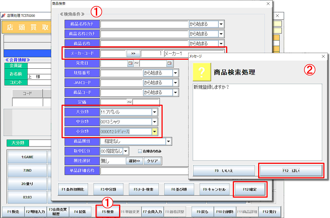
Task: Click the 商品名称2カナ text field
Action: pyautogui.click(x=144, y=34)
